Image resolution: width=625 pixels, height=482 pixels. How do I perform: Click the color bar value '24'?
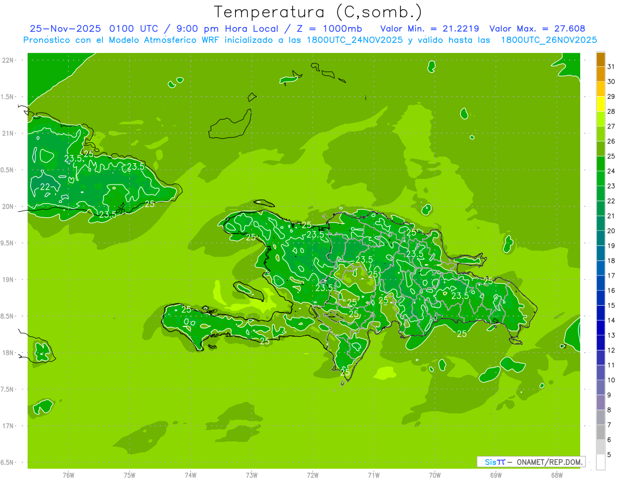[611, 171]
